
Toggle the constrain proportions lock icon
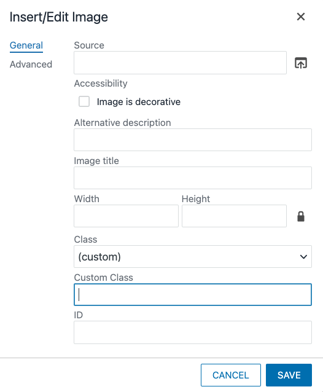click(x=301, y=216)
